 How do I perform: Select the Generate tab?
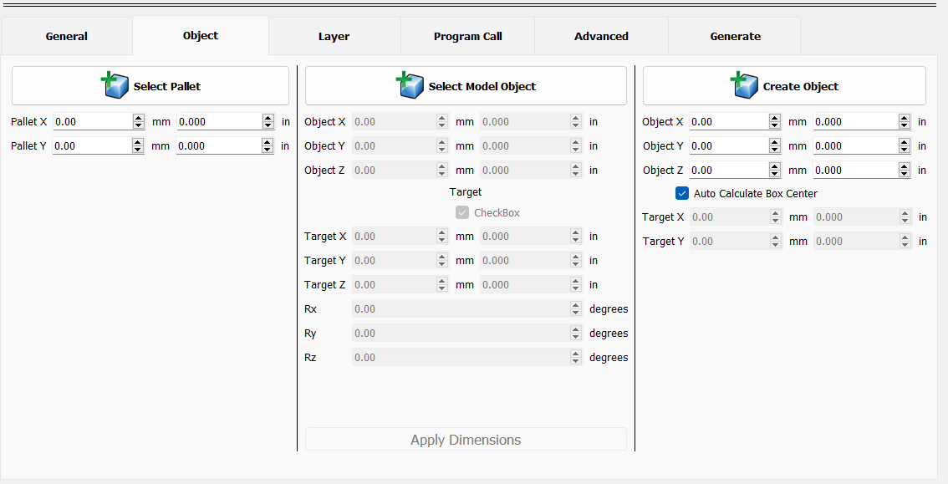click(x=735, y=37)
